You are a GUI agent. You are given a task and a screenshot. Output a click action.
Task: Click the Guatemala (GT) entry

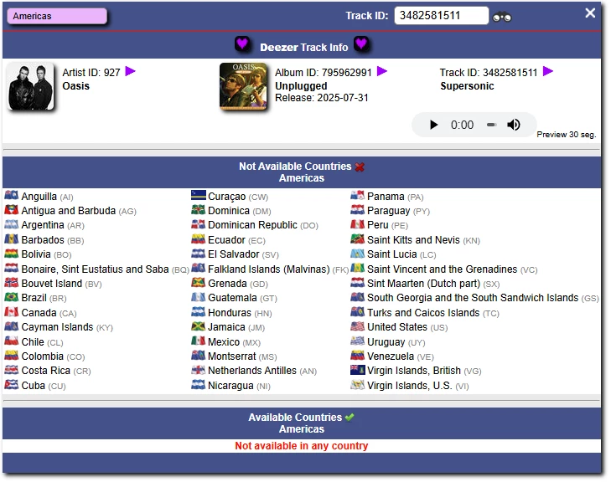coord(234,298)
